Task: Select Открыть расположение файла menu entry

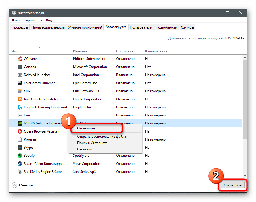Action: [101, 137]
